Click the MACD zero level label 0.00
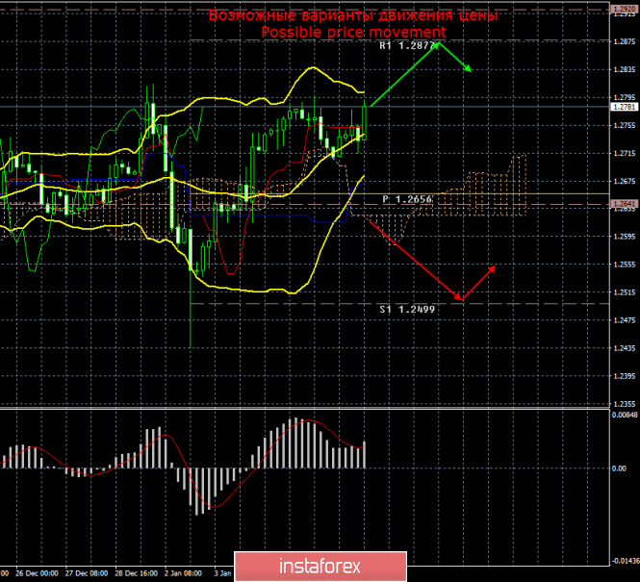 pyautogui.click(x=619, y=468)
